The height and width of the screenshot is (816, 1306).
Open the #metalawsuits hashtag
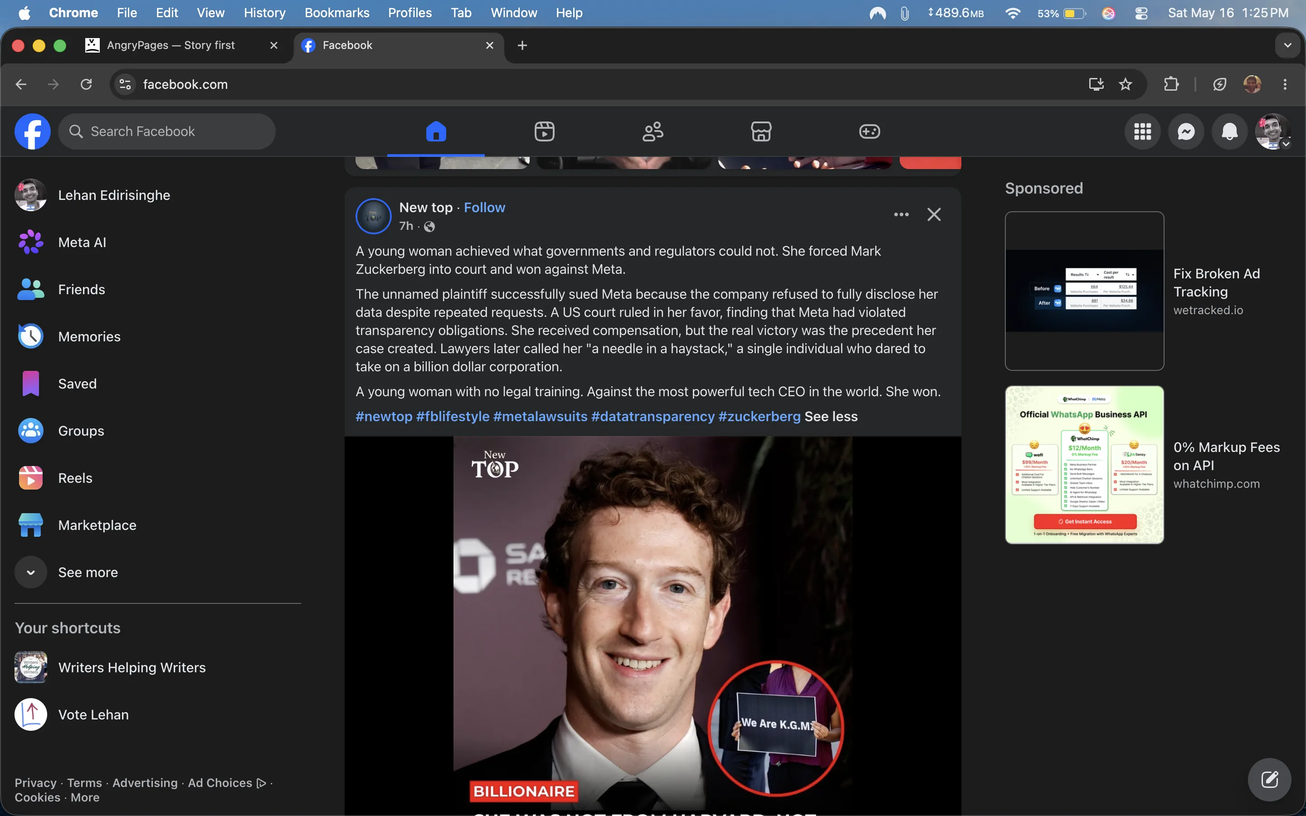pyautogui.click(x=540, y=416)
